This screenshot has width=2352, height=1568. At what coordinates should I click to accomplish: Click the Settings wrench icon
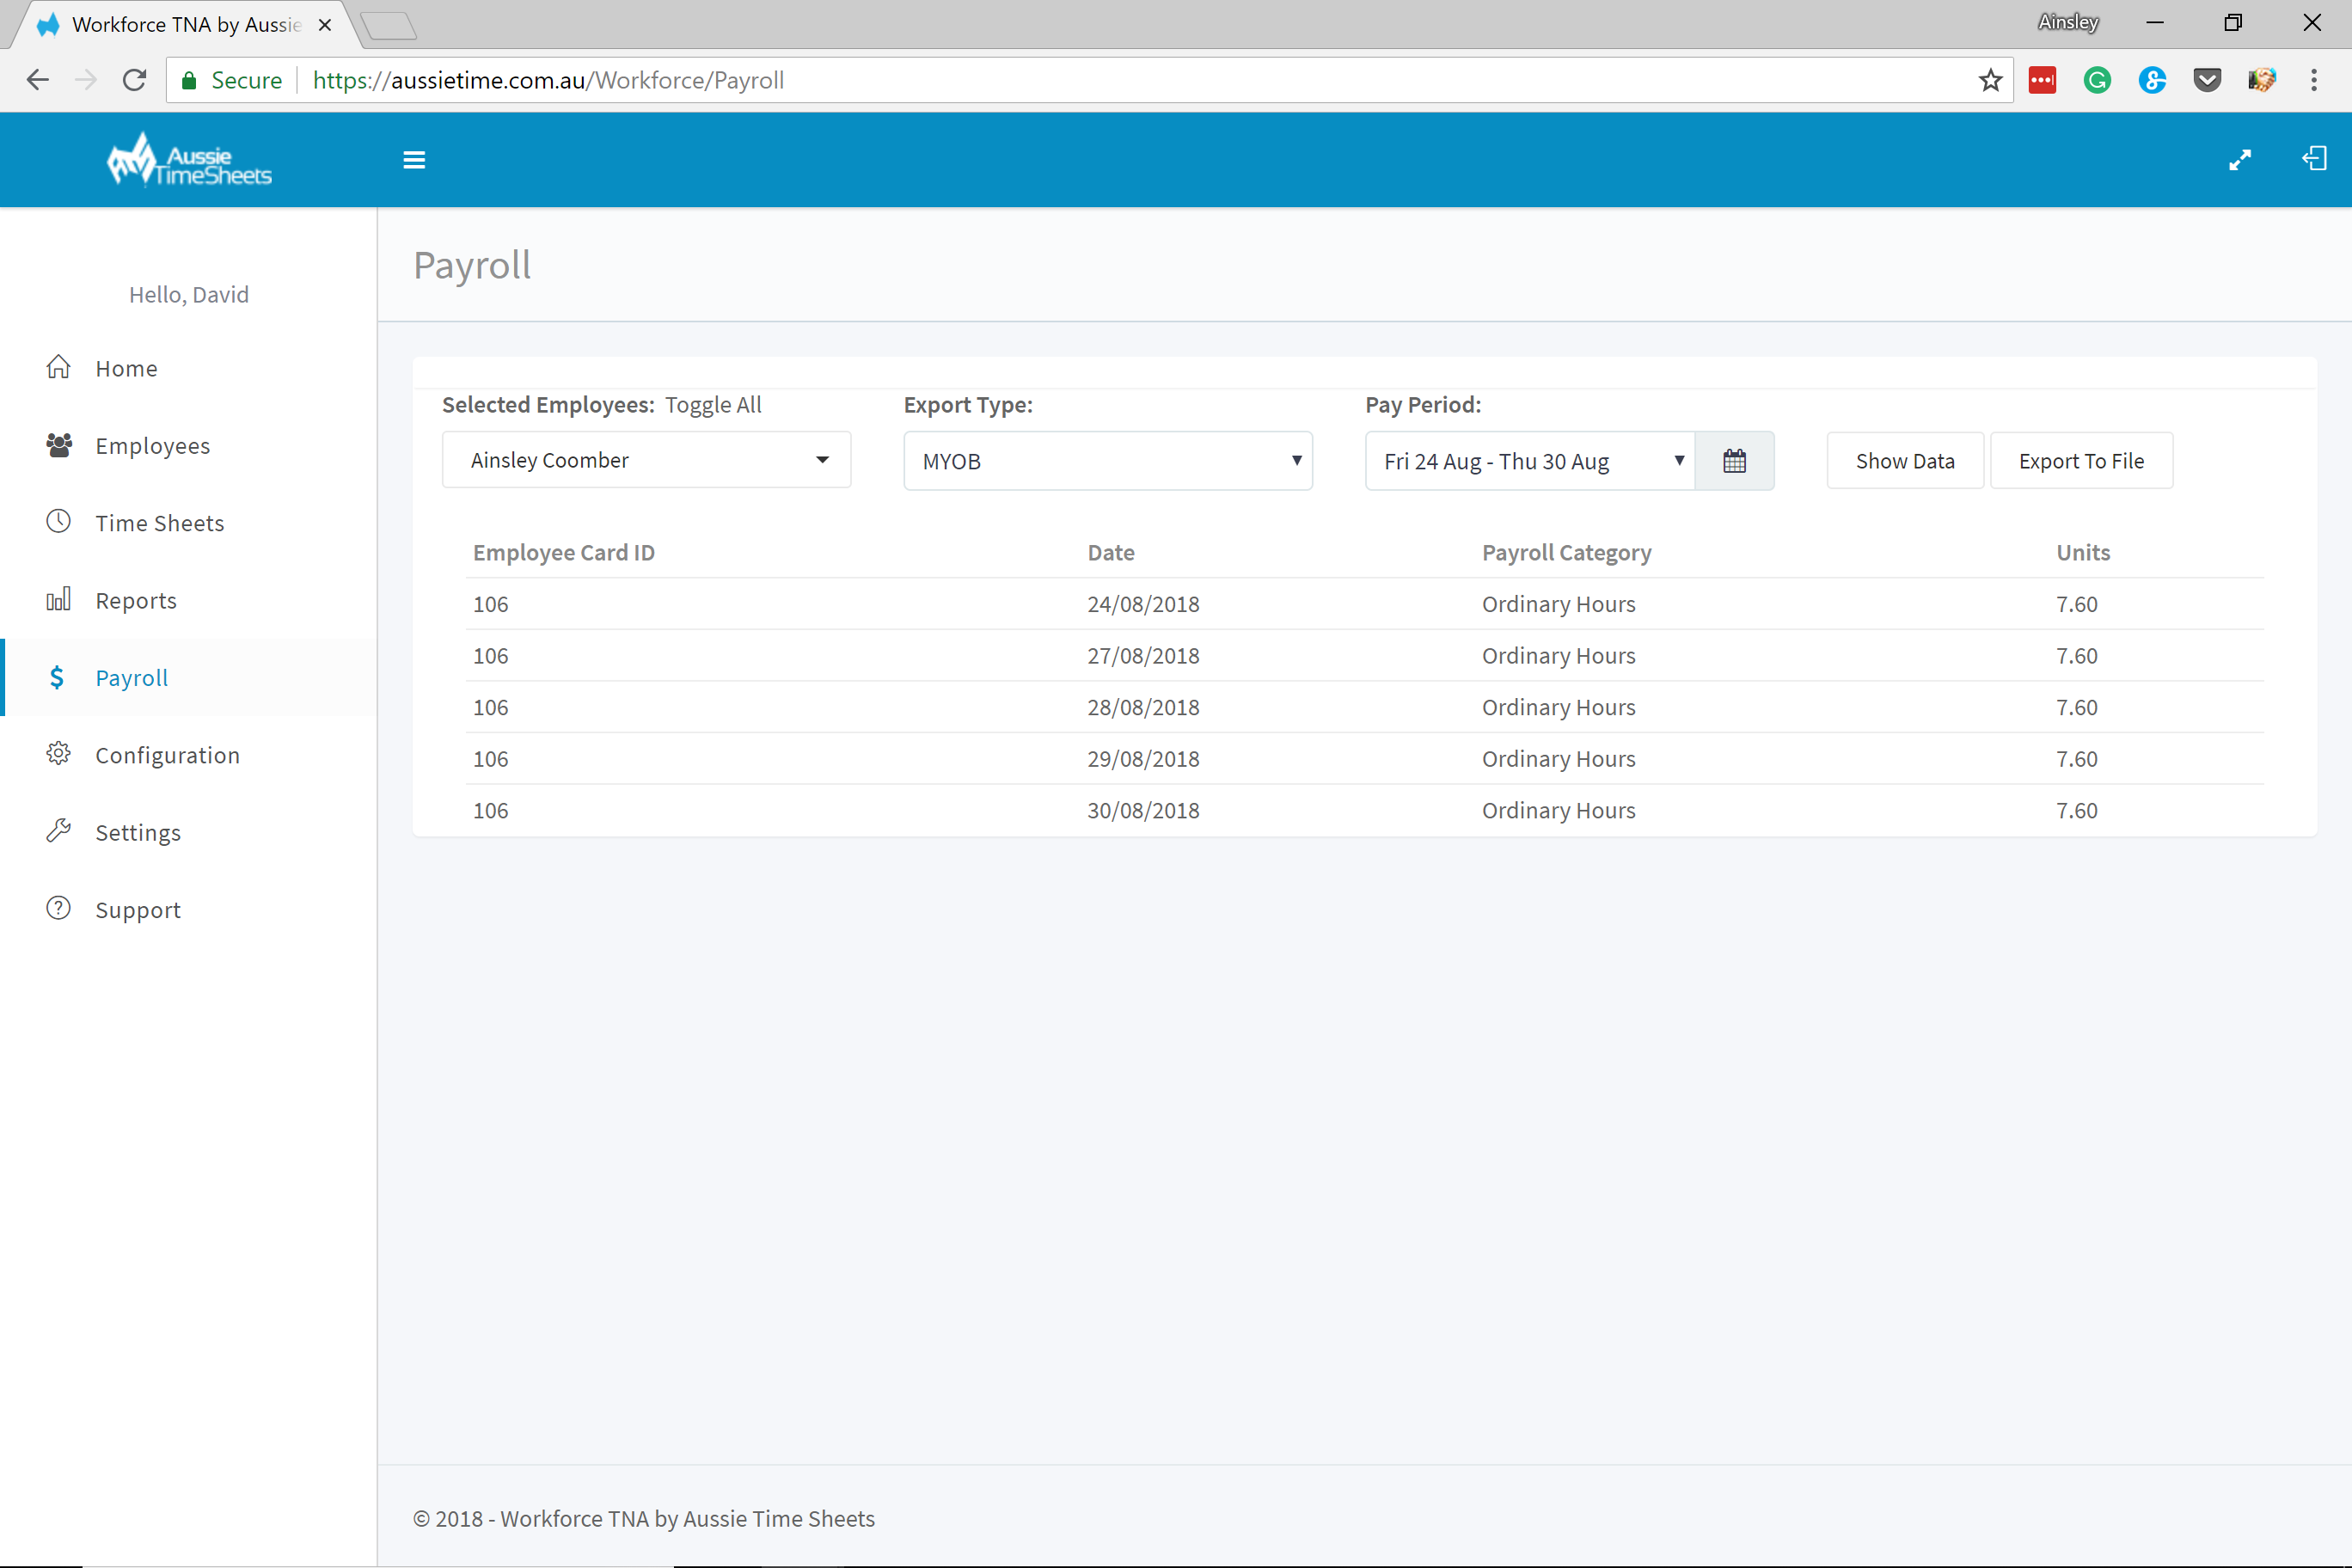59,831
